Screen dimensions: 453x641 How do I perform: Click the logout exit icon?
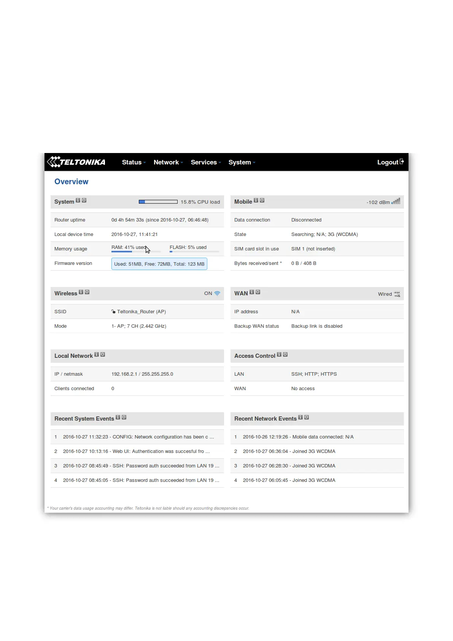pos(402,162)
